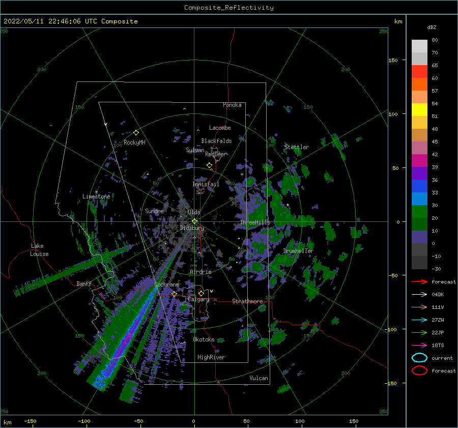The width and height of the screenshot is (458, 428).
Task: Click the 2022/05/11 22:46:06 UTC timestamp
Action: [x=70, y=21]
